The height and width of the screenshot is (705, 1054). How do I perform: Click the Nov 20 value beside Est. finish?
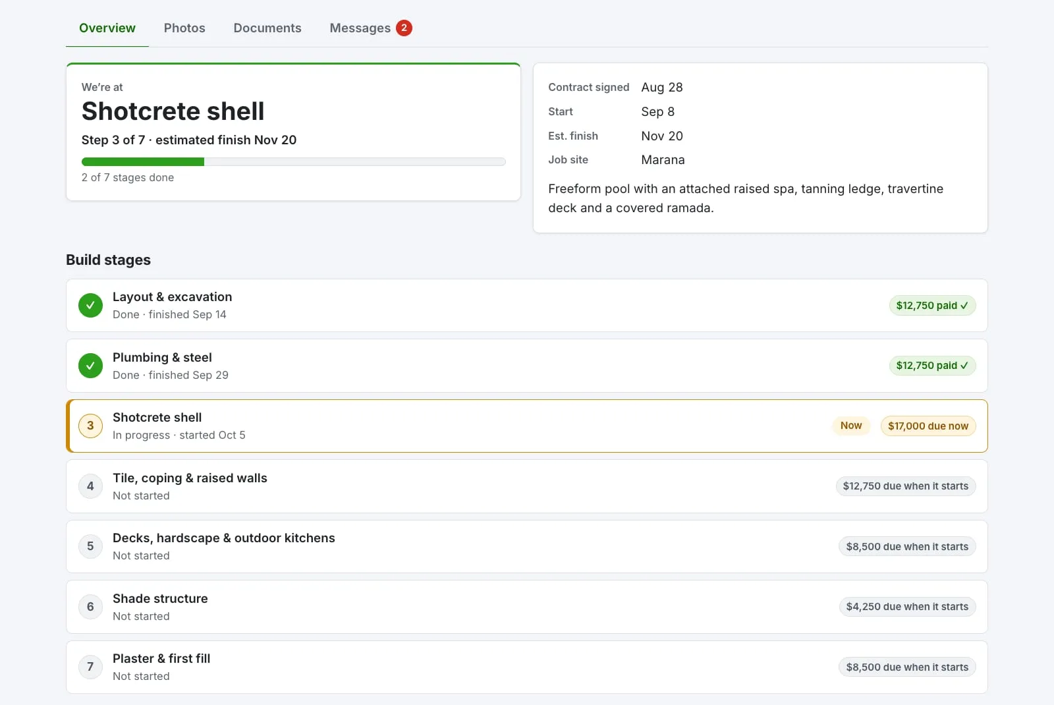662,136
